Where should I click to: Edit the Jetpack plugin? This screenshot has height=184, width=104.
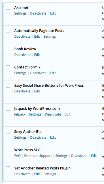click(x=68, y=114)
